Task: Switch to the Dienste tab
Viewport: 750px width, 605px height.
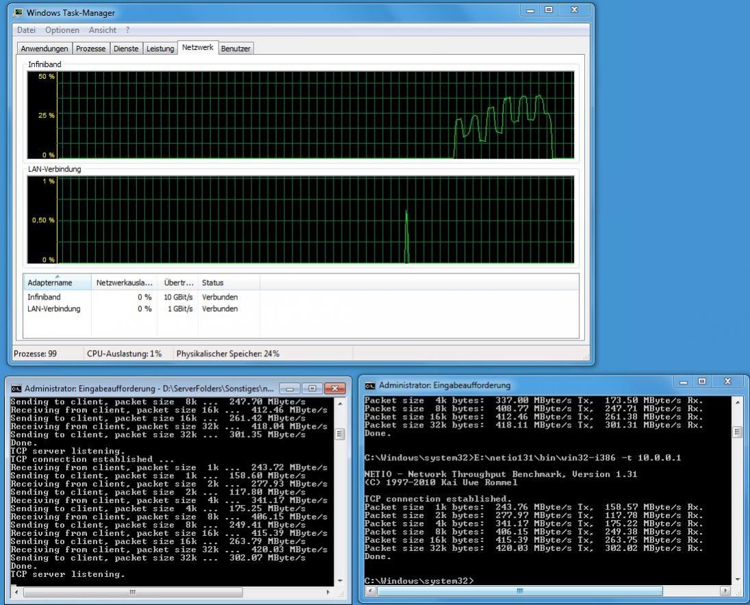Action: 126,49
